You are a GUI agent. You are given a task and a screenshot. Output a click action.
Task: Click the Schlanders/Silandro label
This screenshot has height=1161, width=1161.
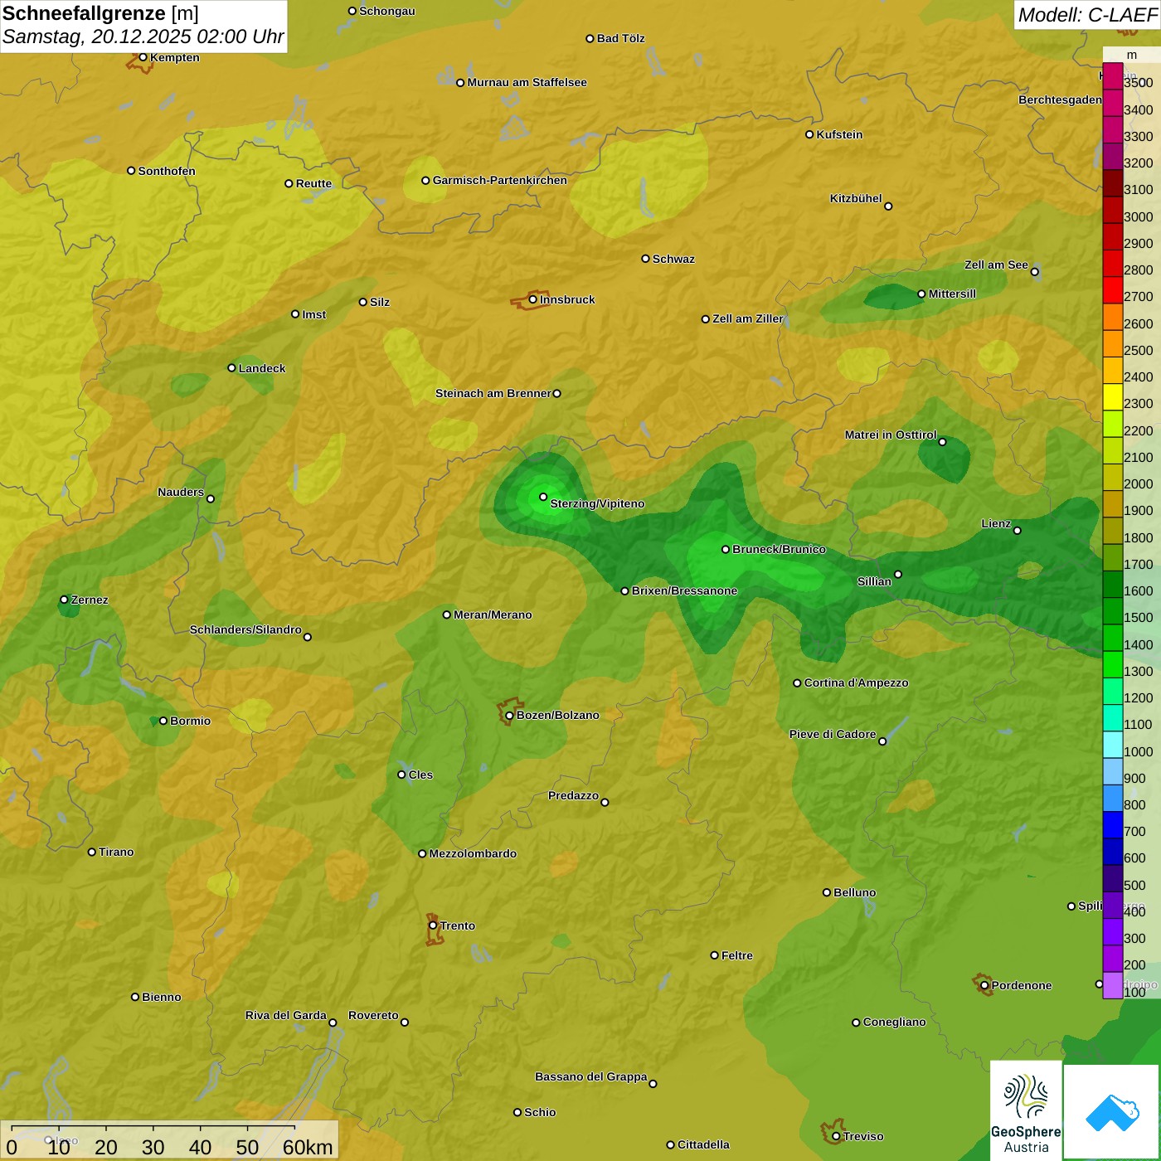coord(245,629)
